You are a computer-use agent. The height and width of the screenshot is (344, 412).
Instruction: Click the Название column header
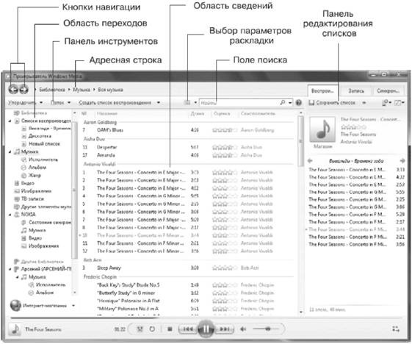click(106, 114)
